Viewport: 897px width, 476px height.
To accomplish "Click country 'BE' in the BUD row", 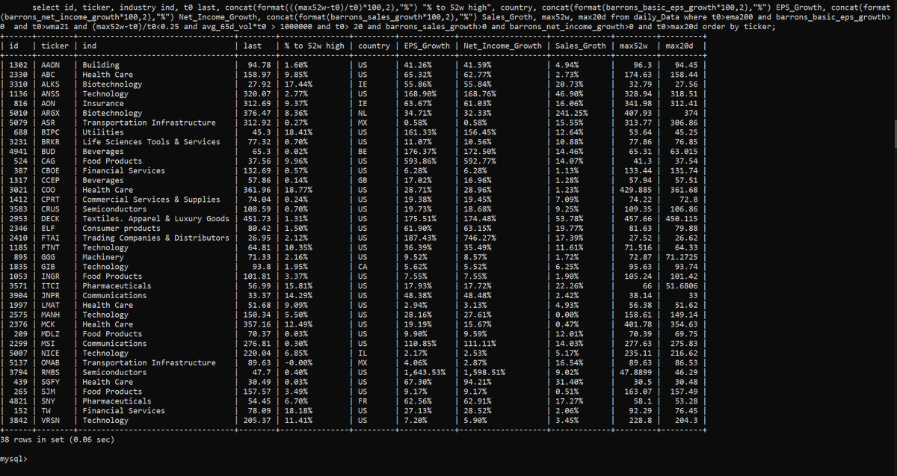I will click(x=363, y=152).
